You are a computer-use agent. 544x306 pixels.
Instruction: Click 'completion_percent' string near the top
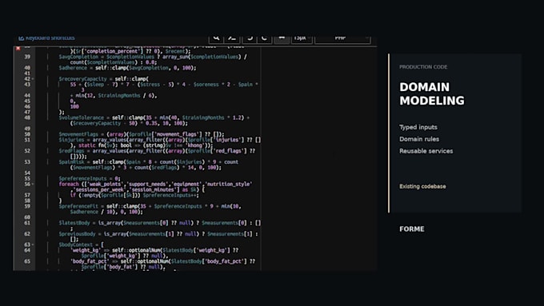click(x=113, y=51)
